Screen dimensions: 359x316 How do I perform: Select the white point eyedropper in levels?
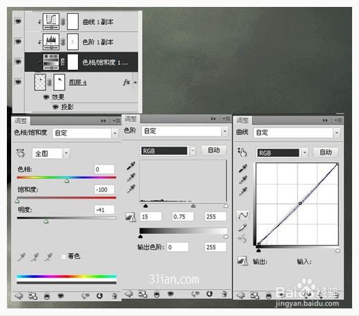click(x=131, y=189)
